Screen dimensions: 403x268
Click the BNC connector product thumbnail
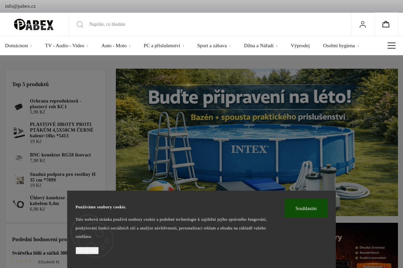[19, 158]
